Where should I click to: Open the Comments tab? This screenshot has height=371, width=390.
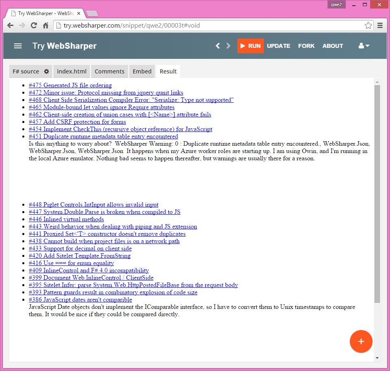(x=110, y=71)
